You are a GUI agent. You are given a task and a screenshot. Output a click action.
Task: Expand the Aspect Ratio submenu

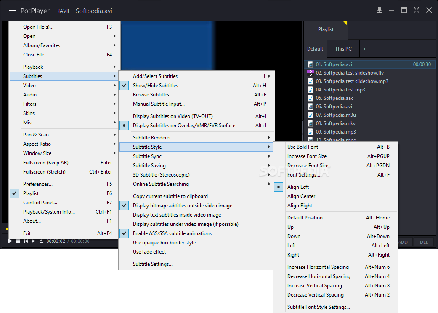(65, 144)
